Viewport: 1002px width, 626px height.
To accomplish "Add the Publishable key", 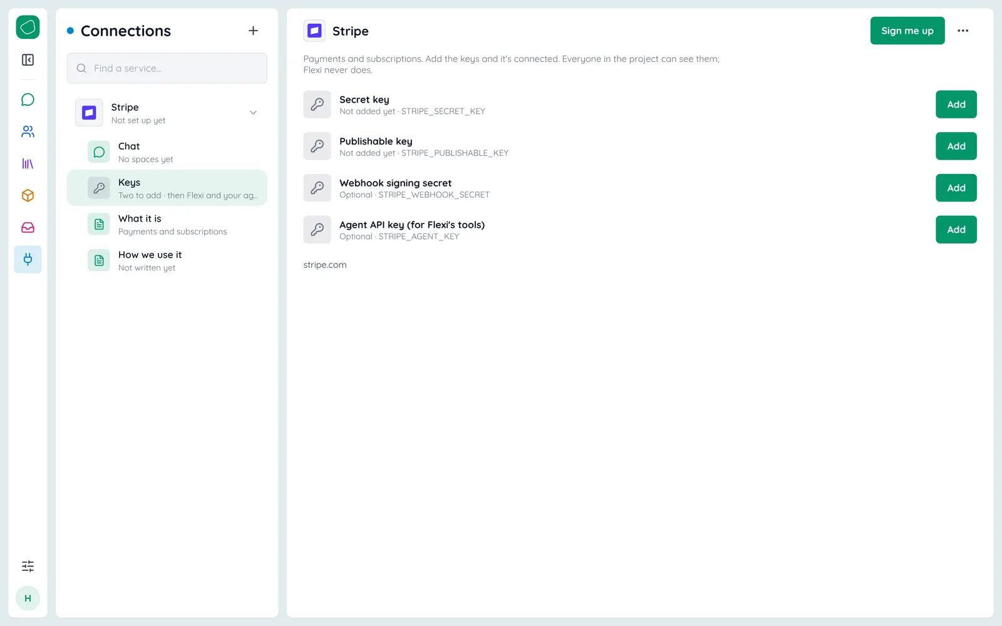I will (956, 146).
